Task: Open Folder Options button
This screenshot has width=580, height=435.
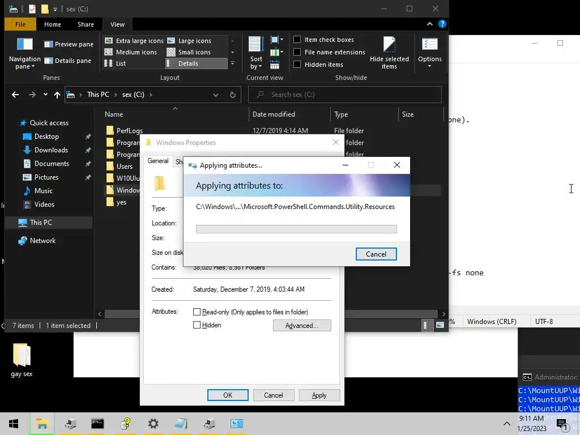Action: [429, 53]
